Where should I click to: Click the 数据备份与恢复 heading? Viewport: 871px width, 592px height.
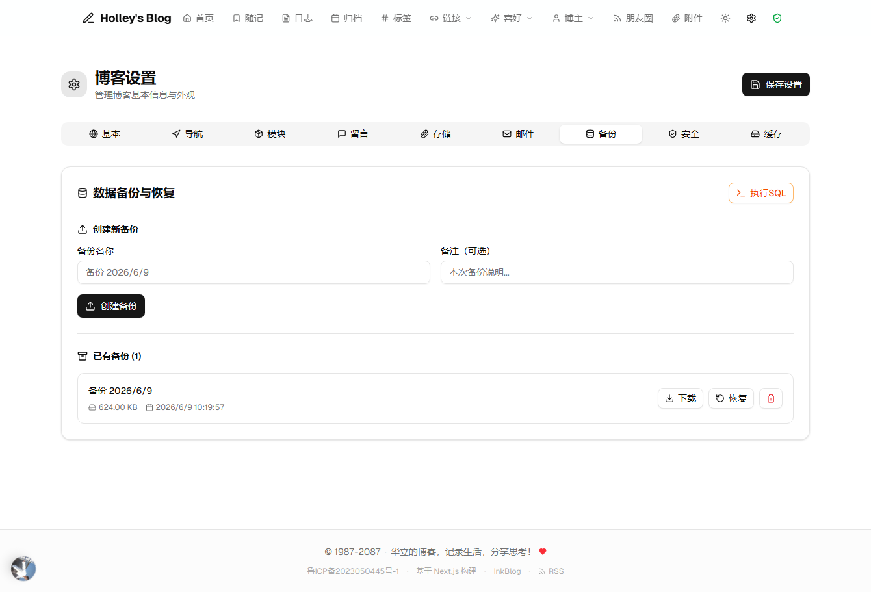tap(134, 193)
